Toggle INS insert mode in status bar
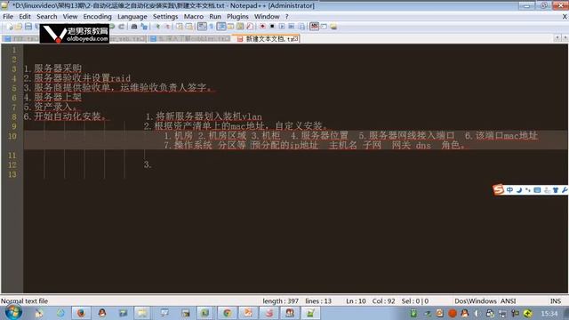Screen dimensions: 569x320 click(x=556, y=301)
